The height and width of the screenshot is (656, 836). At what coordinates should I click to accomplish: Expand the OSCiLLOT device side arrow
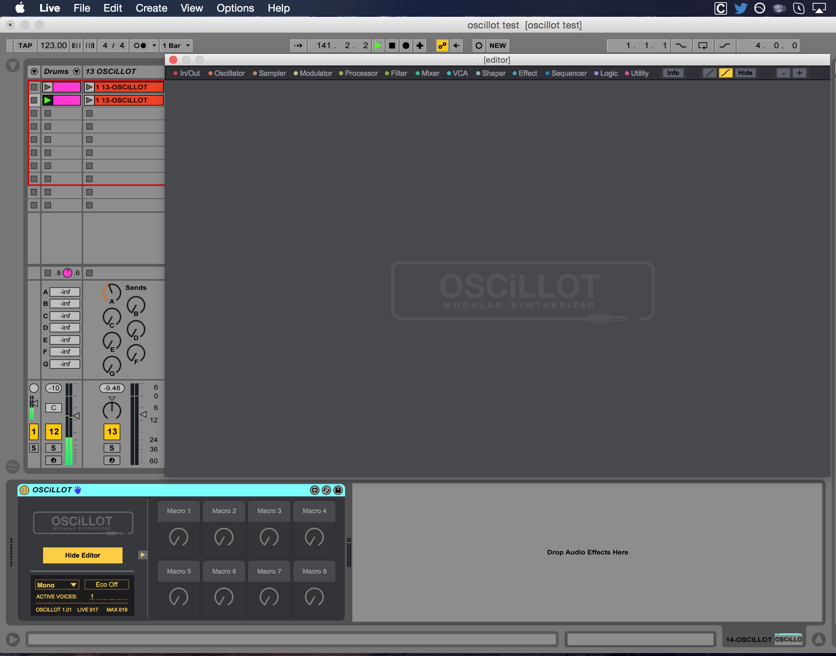(143, 555)
